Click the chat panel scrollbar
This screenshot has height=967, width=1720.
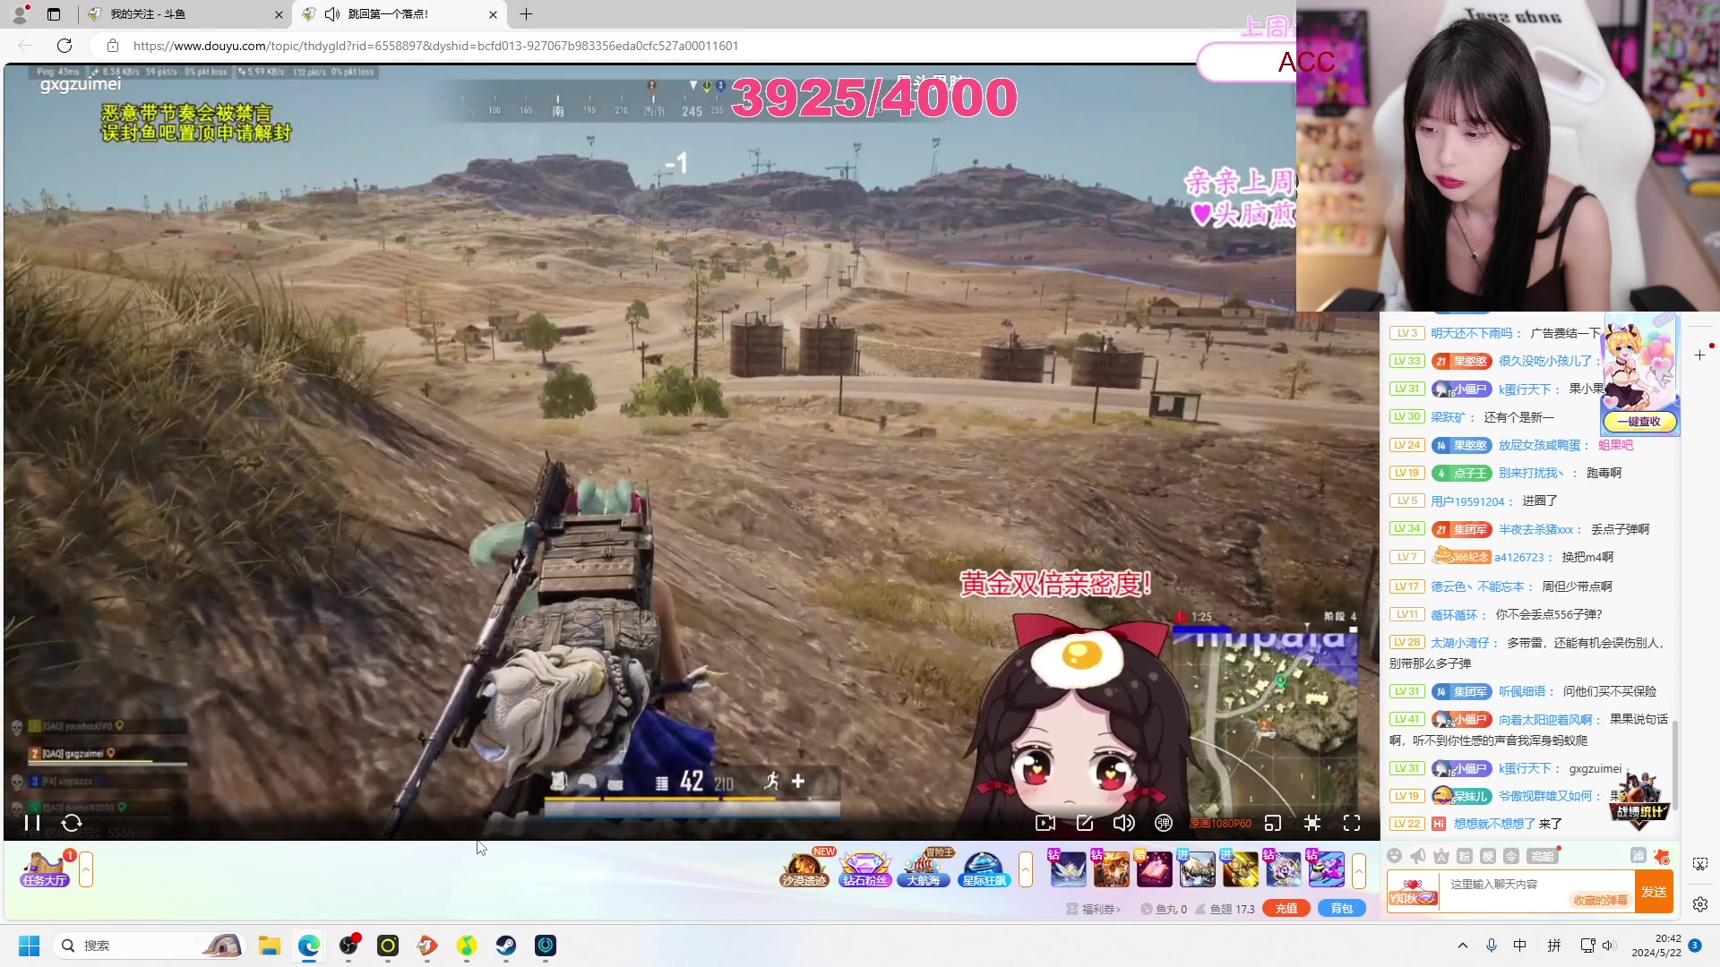pos(1674,765)
